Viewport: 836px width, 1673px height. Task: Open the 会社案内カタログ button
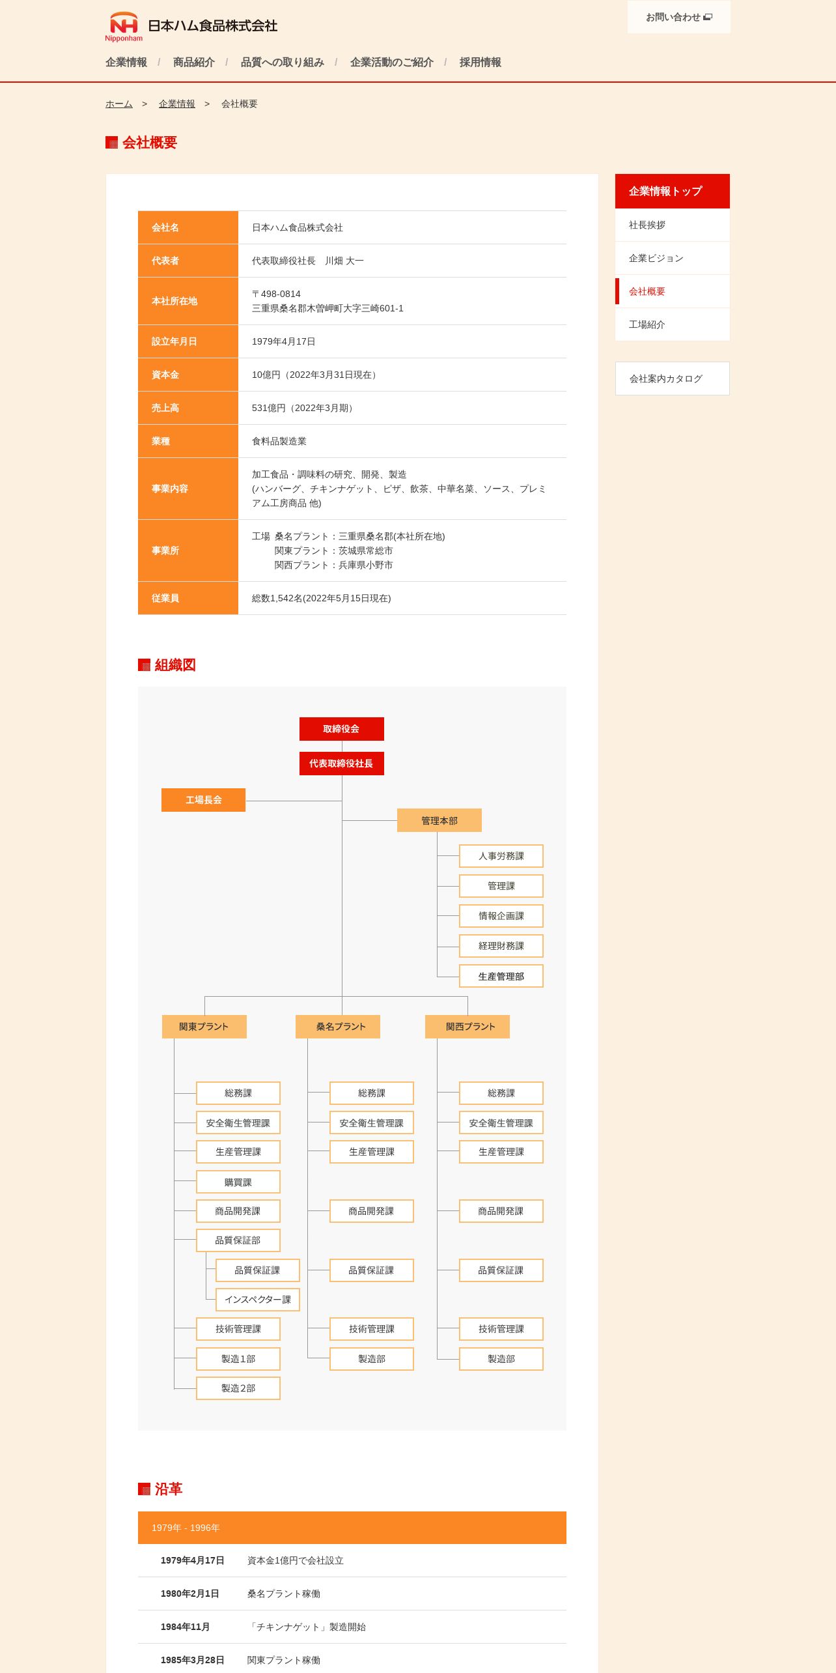click(673, 379)
